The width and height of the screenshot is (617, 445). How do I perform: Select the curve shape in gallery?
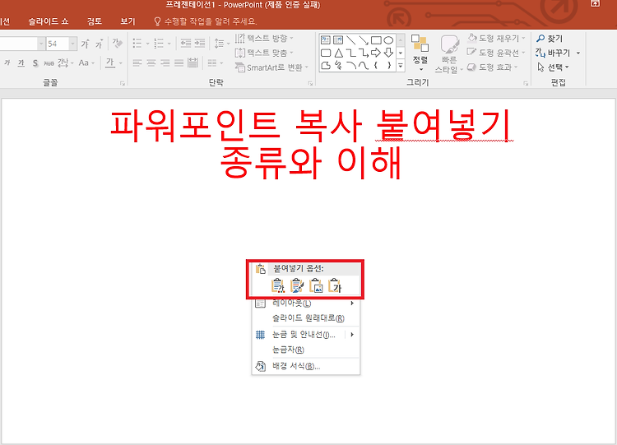[x=364, y=65]
